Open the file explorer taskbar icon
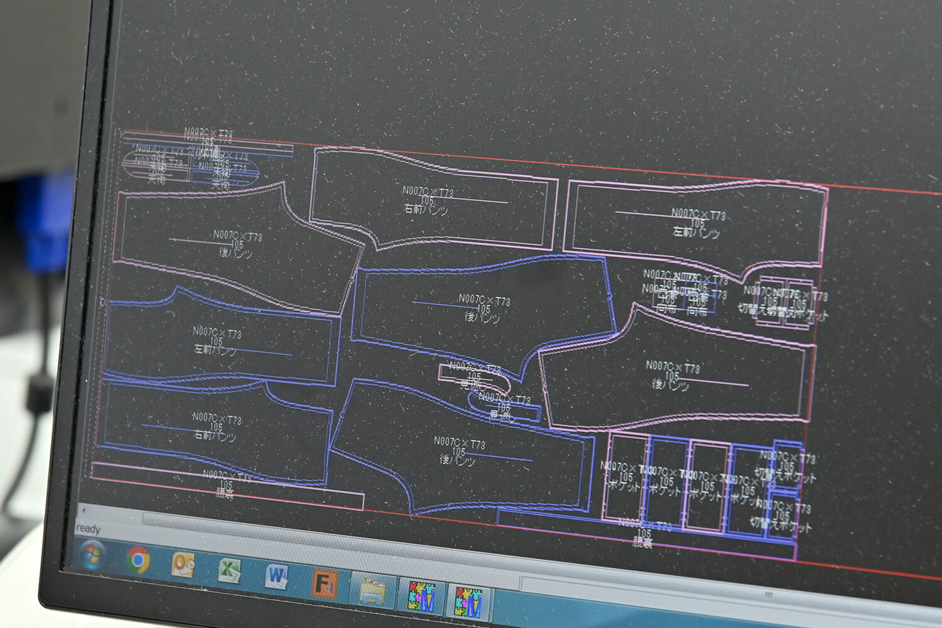This screenshot has height=628, width=942. pos(372,591)
